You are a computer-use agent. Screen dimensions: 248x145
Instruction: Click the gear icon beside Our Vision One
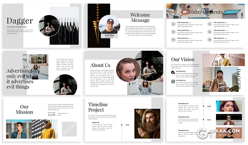click(173, 72)
